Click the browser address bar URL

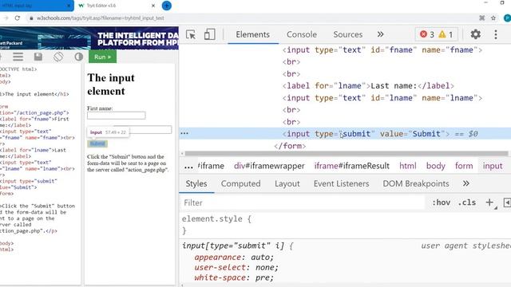(100, 18)
